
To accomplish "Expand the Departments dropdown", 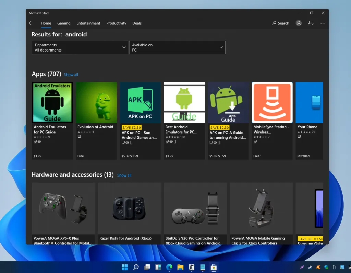I will tap(80, 47).
